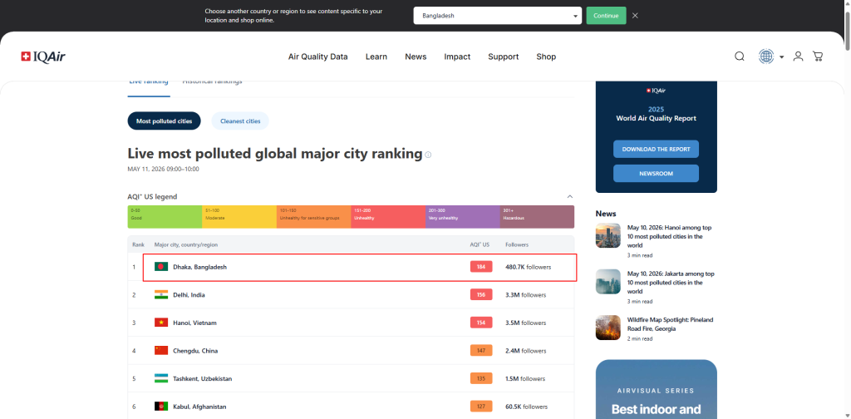The height and width of the screenshot is (419, 851).
Task: Close the country selection banner
Action: (635, 16)
